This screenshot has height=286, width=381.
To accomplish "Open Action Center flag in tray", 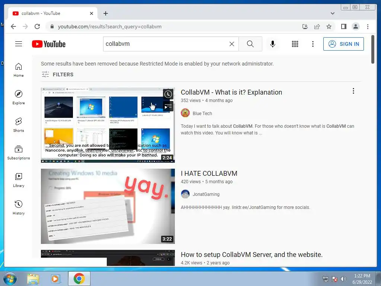I will click(334, 279).
